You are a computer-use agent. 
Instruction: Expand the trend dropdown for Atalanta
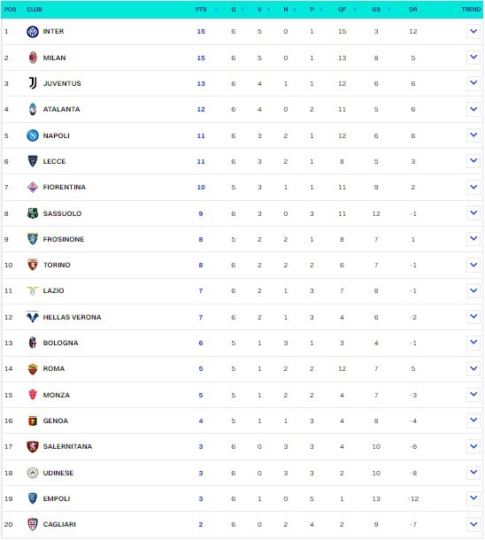pos(473,109)
